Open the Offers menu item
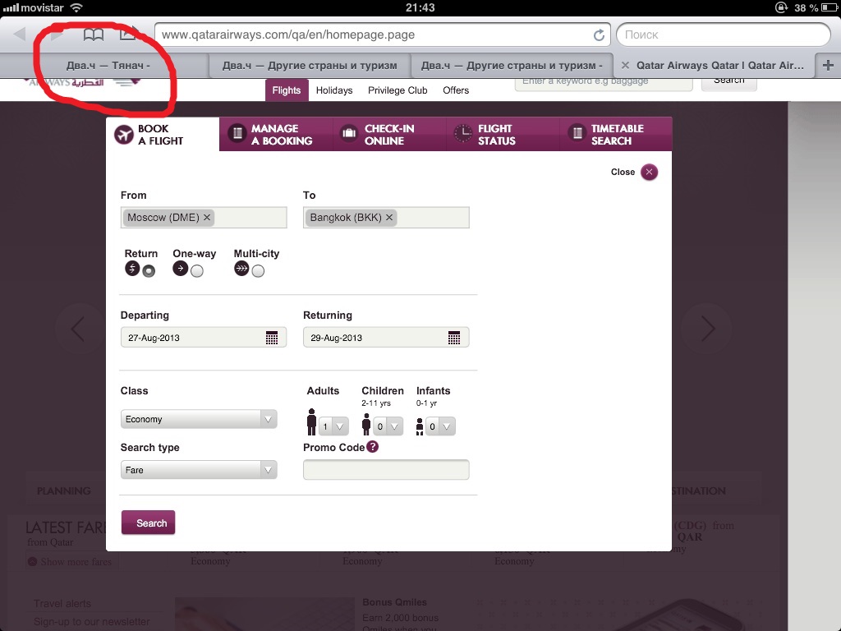The width and height of the screenshot is (841, 631). pyautogui.click(x=456, y=90)
